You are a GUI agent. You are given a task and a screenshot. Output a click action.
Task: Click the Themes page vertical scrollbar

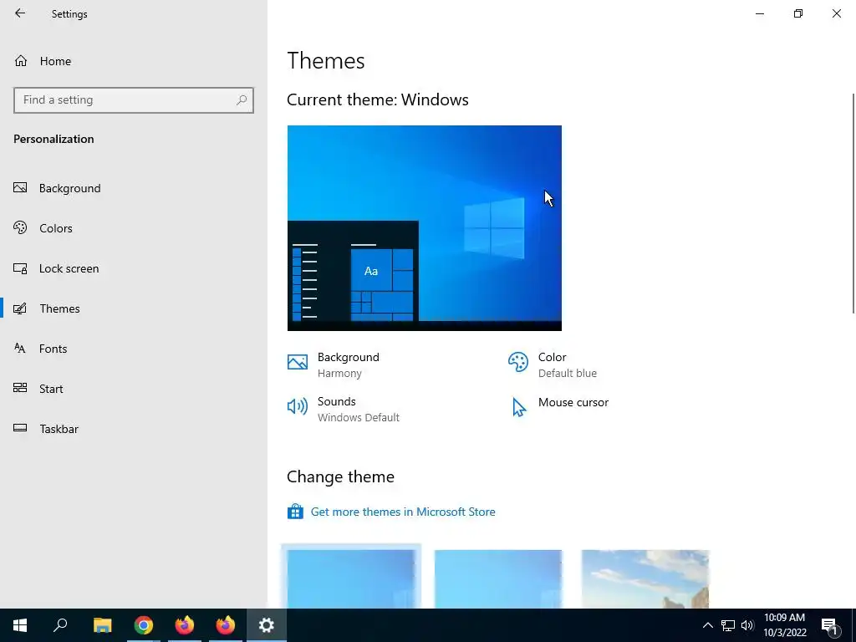pyautogui.click(x=853, y=203)
